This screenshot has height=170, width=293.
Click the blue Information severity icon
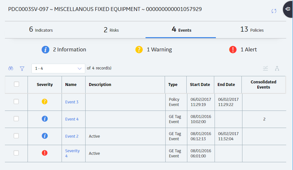[x=45, y=49]
